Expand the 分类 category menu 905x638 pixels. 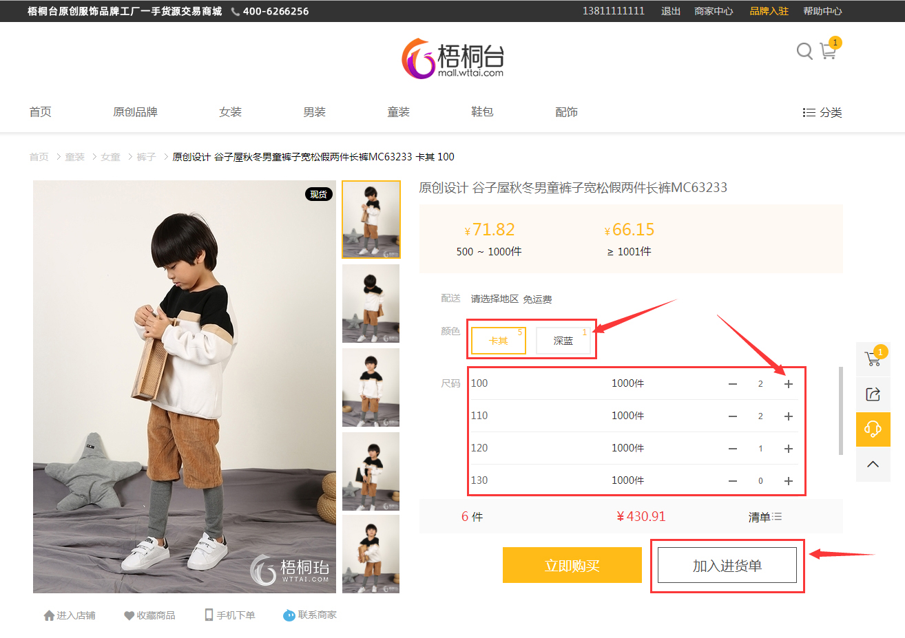pyautogui.click(x=822, y=112)
